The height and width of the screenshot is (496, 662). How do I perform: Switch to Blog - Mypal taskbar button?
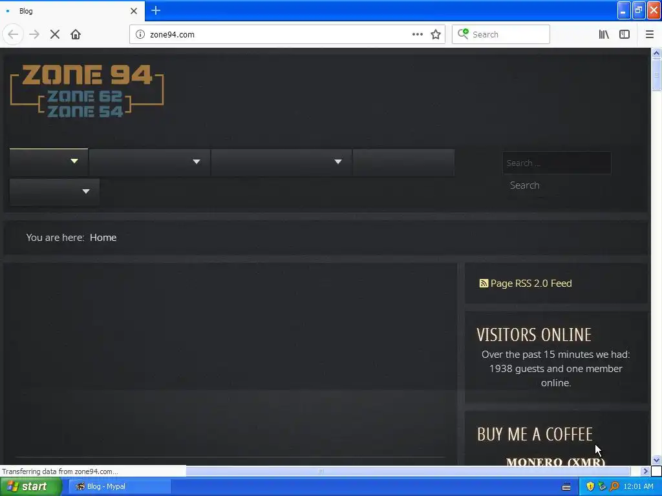coord(120,486)
